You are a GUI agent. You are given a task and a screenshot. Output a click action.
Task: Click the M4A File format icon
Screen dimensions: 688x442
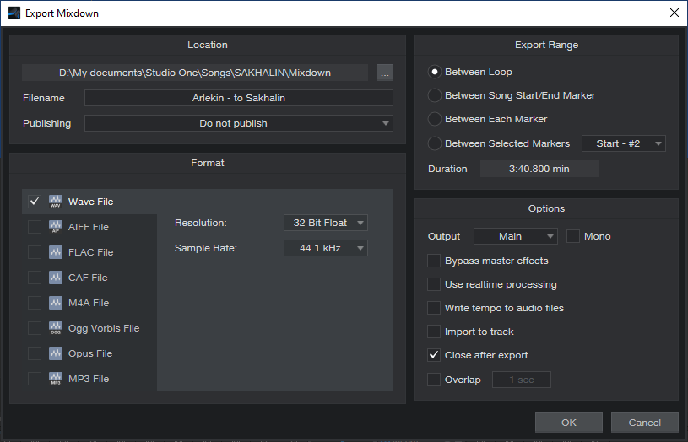[56, 303]
